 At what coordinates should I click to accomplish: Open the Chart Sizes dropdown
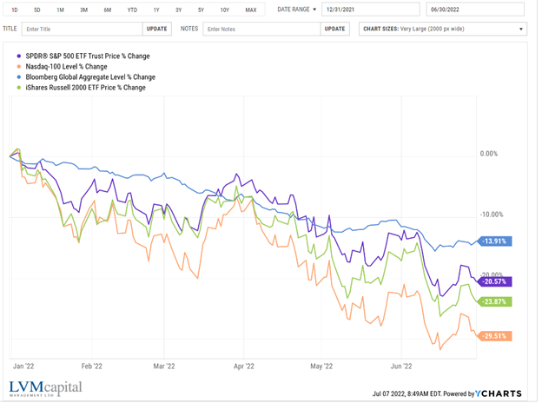[x=443, y=29]
